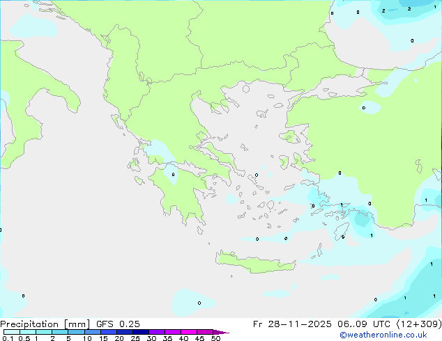The width and height of the screenshot is (442, 341).
Task: Click the 45–50 mm legend color box
Action: (x=205, y=332)
